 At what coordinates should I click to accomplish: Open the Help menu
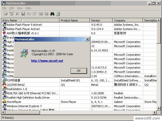[28, 8]
